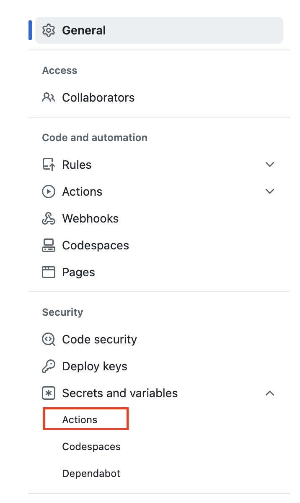
Task: Select the General settings label
Action: pyautogui.click(x=84, y=30)
